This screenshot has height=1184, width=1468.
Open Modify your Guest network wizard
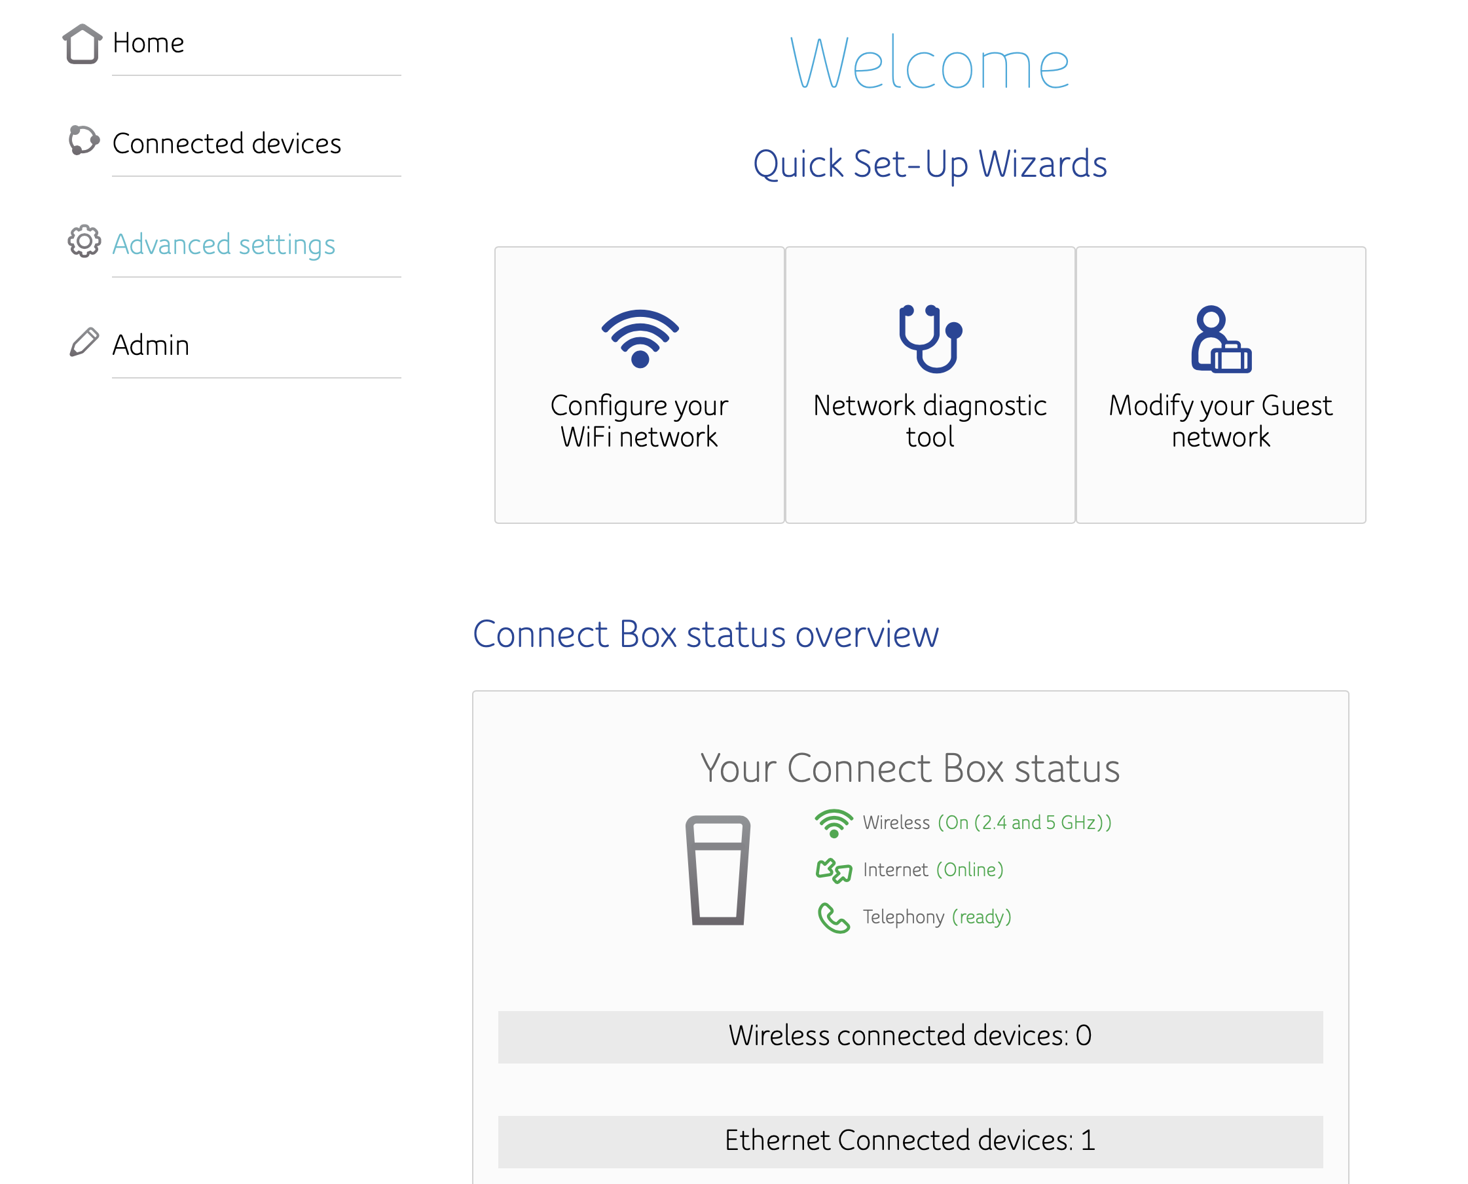[1220, 421]
